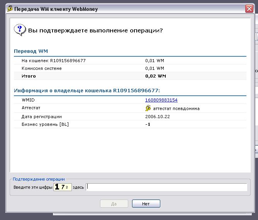Click the 'Перевод WM' section heading
258x220 pixels.
point(31,51)
